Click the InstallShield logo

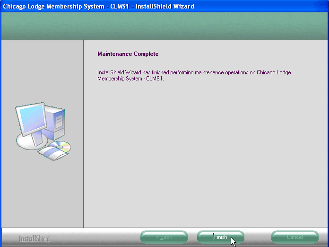click(34, 238)
